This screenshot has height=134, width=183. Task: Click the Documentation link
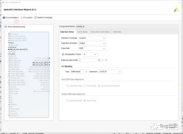click(x=12, y=18)
